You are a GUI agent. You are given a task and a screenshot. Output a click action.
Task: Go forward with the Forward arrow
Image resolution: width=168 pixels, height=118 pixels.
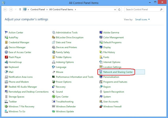[11, 9]
